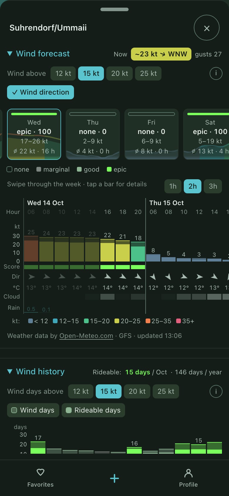
Task: Click the 20–25 kt yellow legend swatch
Action: click(x=117, y=321)
